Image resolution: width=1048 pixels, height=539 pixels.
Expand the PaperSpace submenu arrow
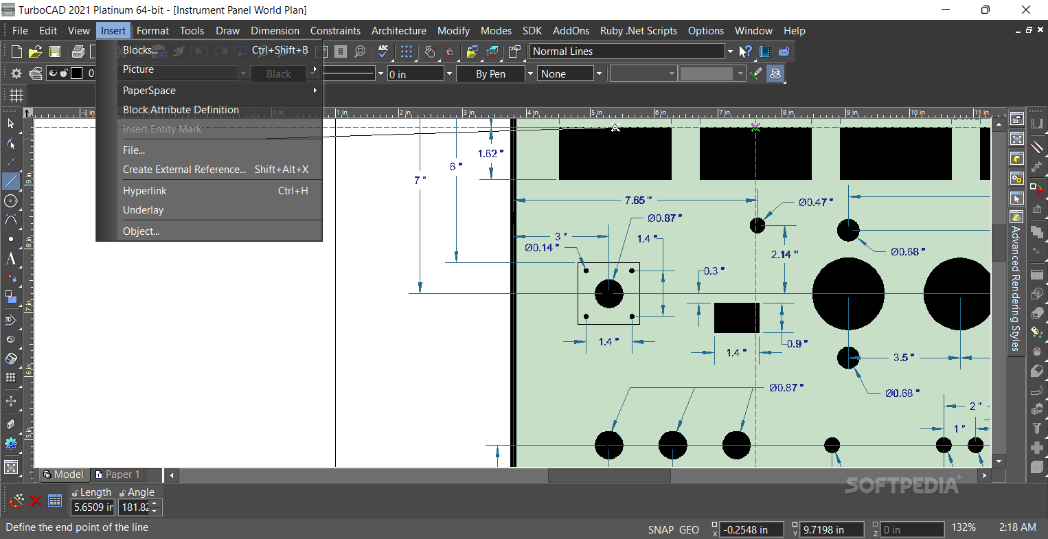pyautogui.click(x=315, y=91)
